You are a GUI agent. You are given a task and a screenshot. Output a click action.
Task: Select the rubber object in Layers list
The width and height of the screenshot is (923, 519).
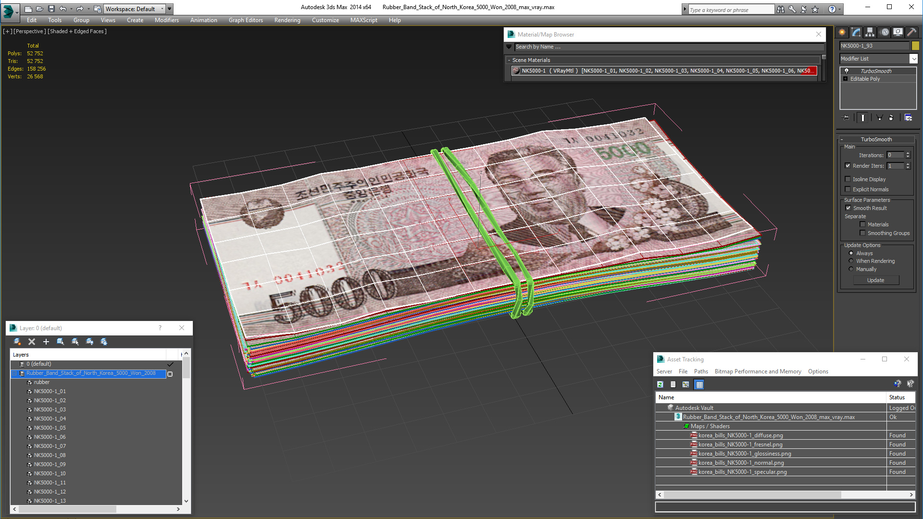point(42,383)
